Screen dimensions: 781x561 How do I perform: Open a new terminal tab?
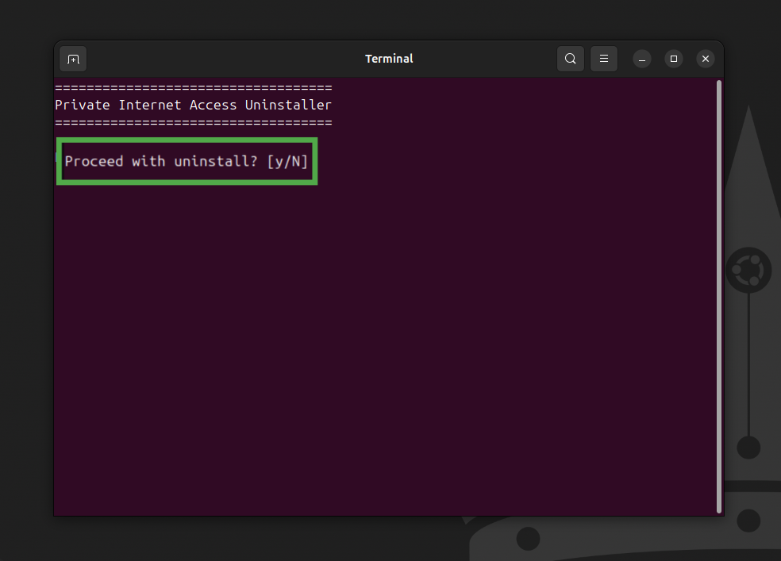coord(73,60)
